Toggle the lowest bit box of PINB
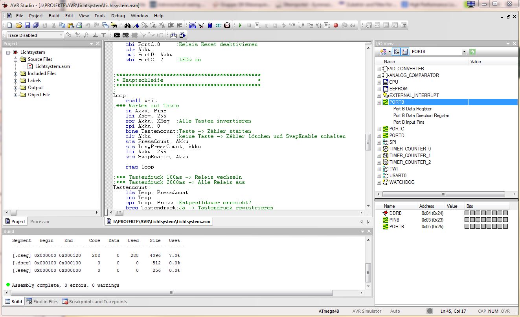520x317 pixels. click(x=505, y=220)
